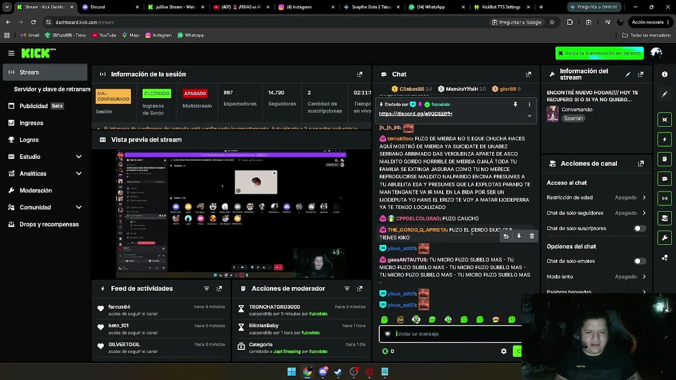
Task: Edit the stream info with the pencil icon
Action: tap(628, 74)
